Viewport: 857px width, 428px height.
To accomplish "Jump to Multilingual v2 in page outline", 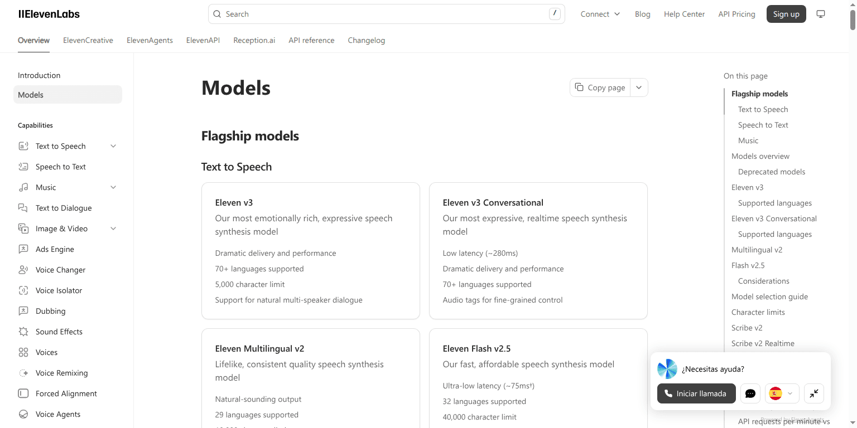I will tap(757, 250).
